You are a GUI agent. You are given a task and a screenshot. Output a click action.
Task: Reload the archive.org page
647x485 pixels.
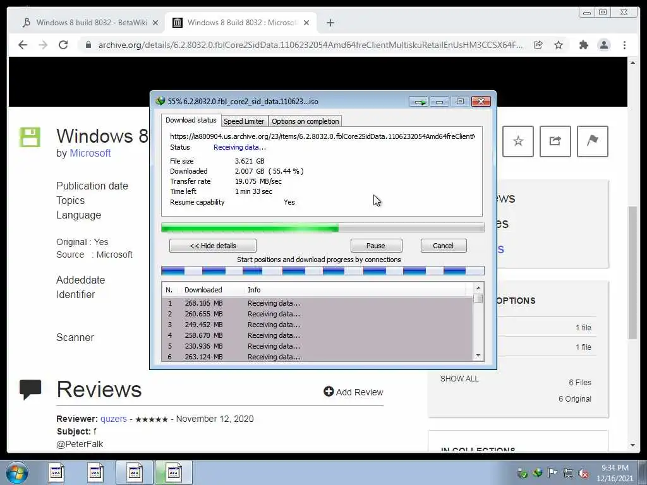coord(63,45)
